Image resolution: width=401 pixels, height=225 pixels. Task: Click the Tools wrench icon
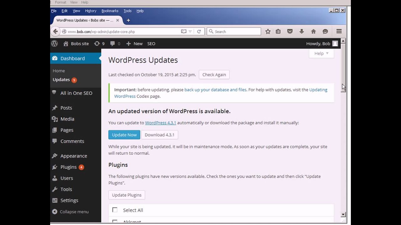(x=55, y=189)
